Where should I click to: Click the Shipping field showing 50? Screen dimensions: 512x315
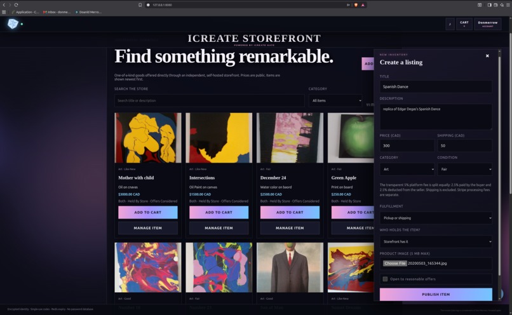[464, 145]
